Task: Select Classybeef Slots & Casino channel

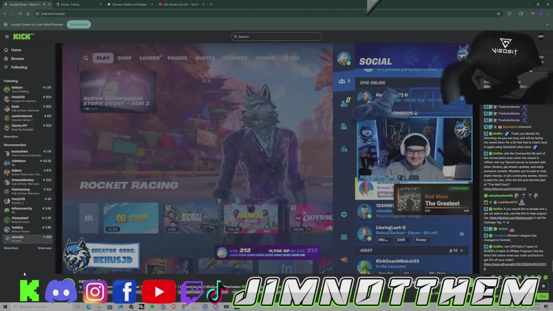Action: 28,220
